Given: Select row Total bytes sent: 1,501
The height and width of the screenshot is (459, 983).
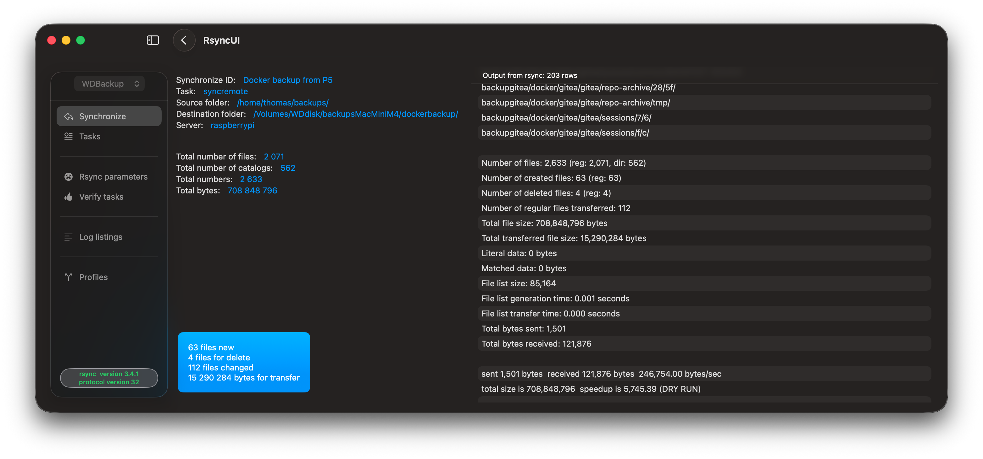Looking at the screenshot, I should point(704,328).
